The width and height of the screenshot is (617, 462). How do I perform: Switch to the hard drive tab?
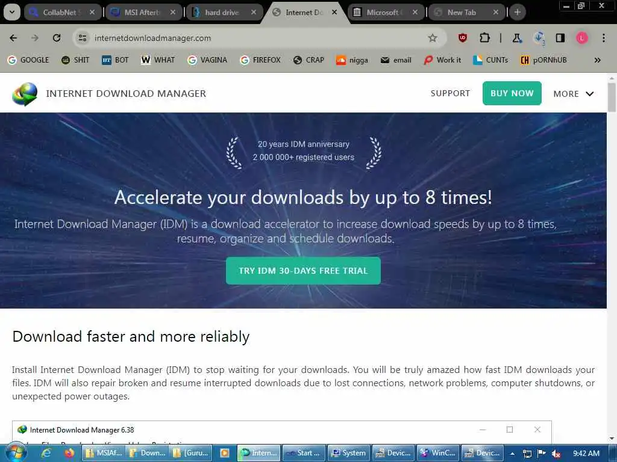(x=224, y=12)
